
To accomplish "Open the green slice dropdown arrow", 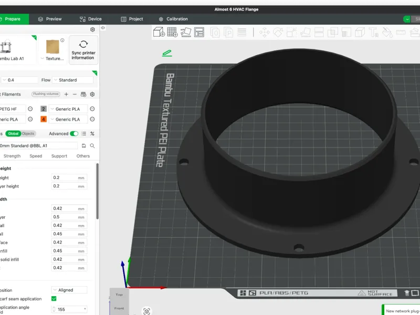I will click(407, 19).
